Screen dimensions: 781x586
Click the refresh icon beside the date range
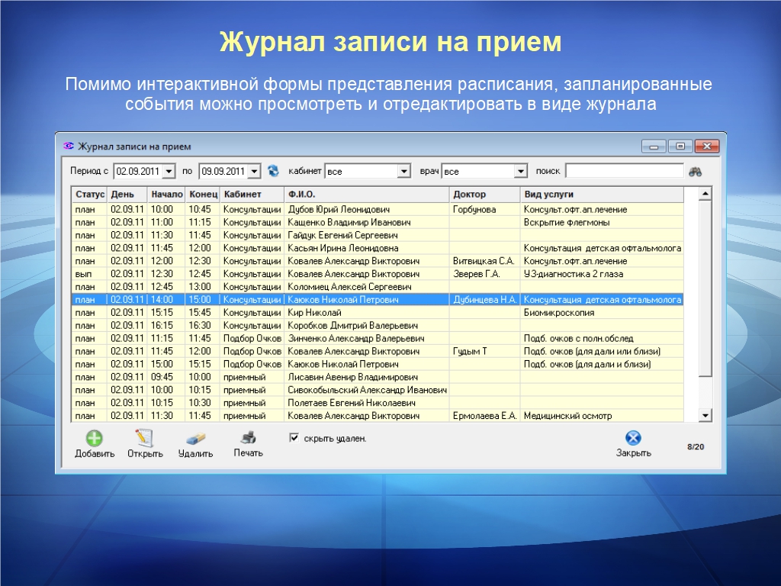pos(273,171)
